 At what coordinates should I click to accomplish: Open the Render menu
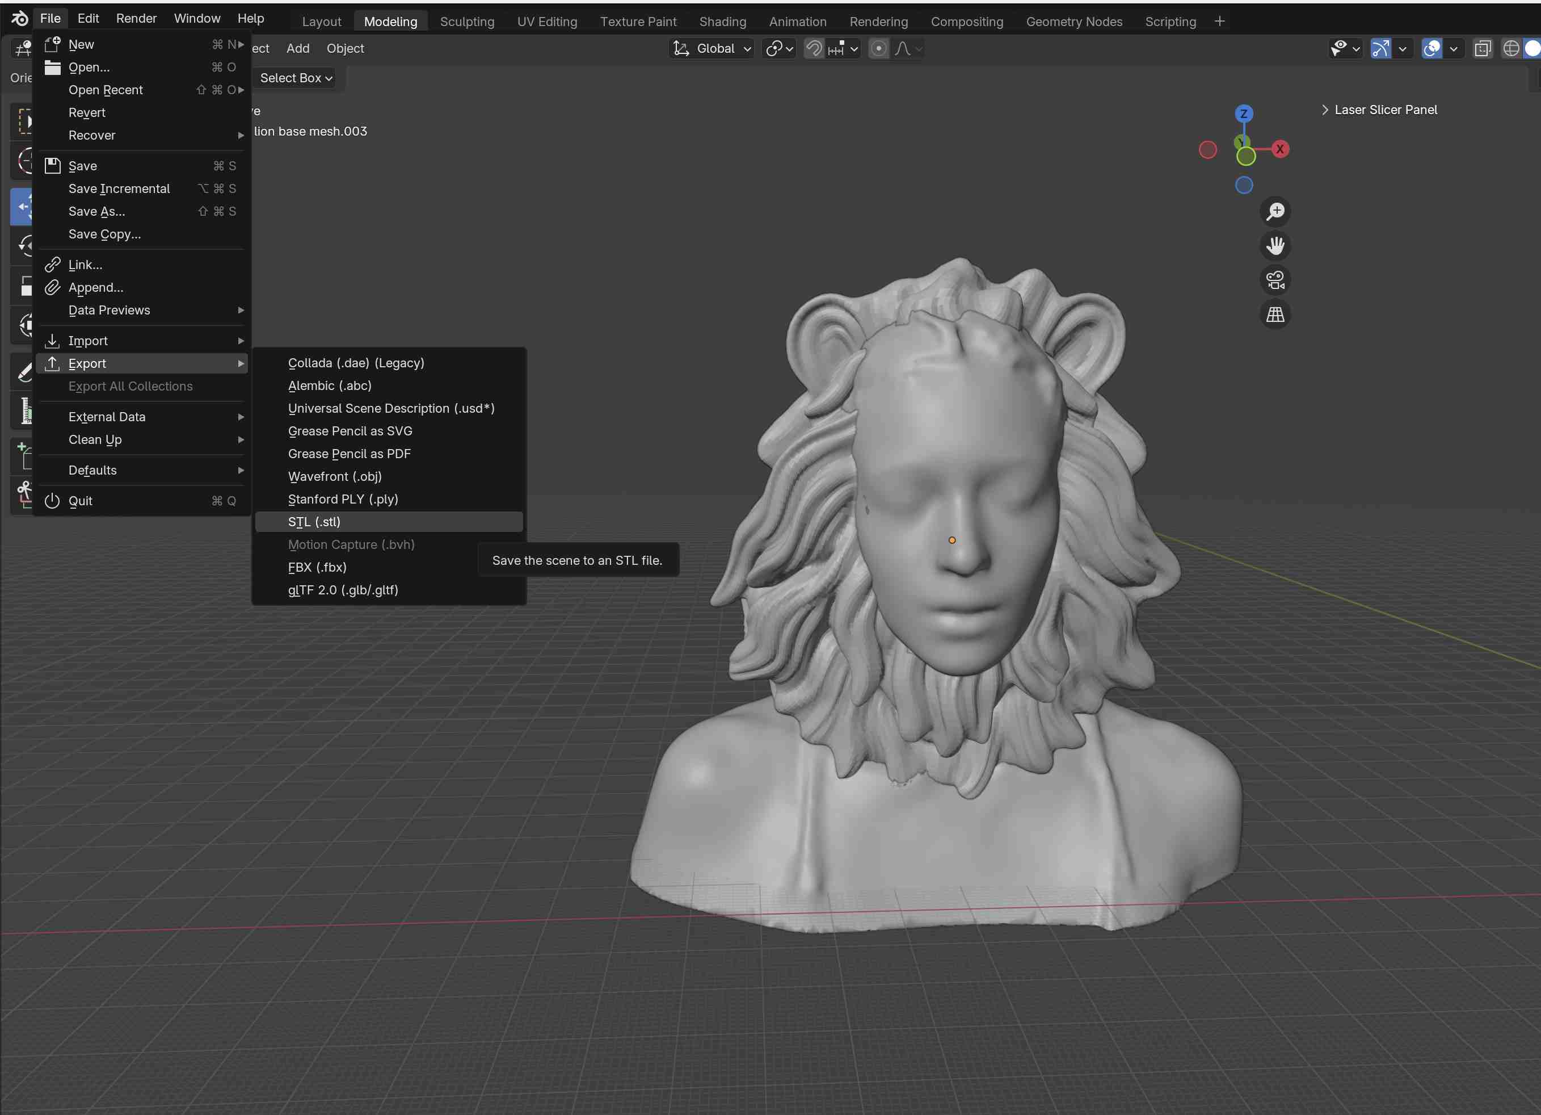(137, 18)
